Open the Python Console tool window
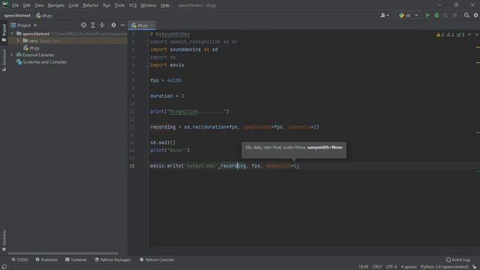 click(x=157, y=259)
